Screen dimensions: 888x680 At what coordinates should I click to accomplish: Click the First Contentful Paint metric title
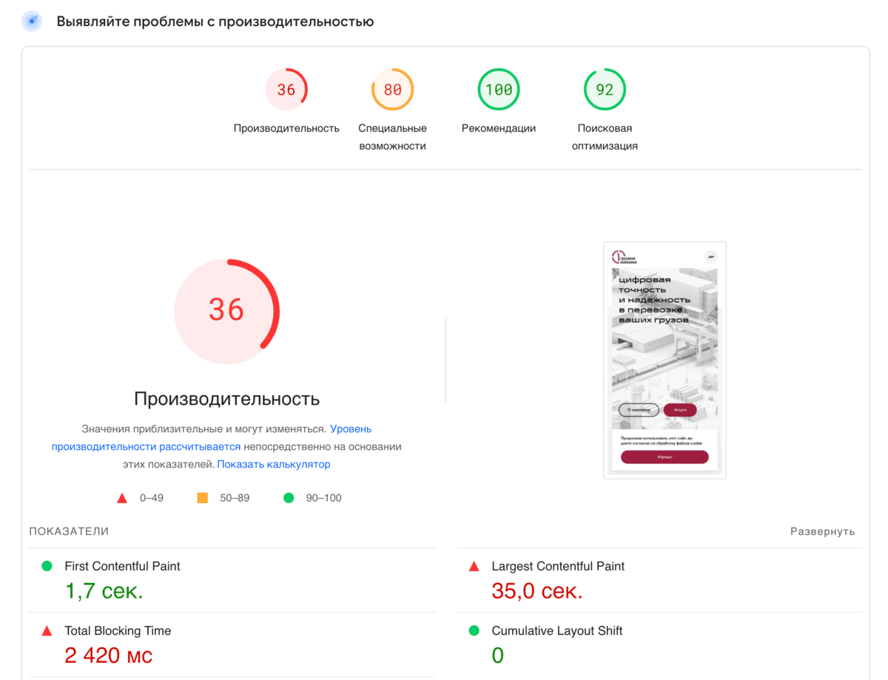click(122, 566)
